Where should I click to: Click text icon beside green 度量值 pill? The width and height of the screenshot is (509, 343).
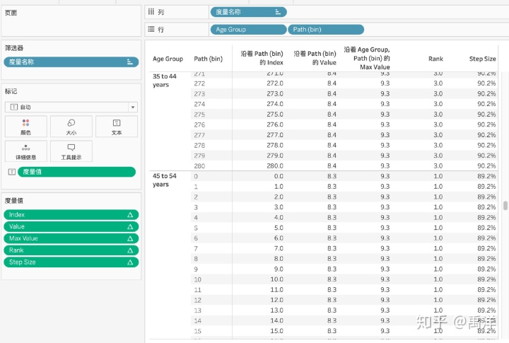[x=11, y=172]
